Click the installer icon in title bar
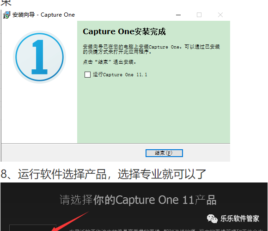The height and width of the screenshot is (231, 268). (x=6, y=15)
